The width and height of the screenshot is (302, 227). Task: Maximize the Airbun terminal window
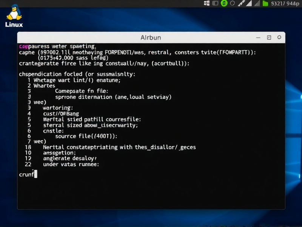pyautogui.click(x=269, y=37)
